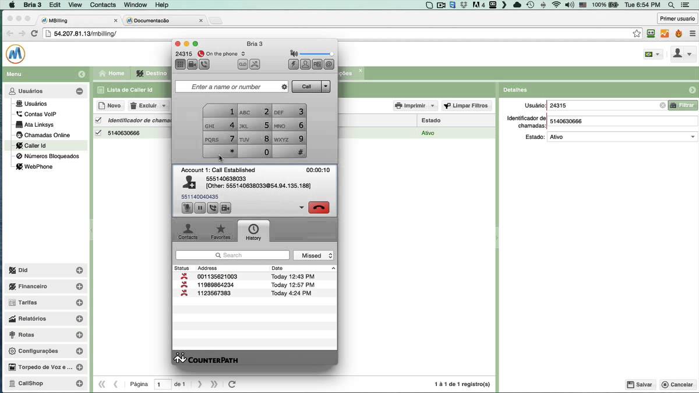The image size is (699, 393).
Task: Open the Excluir dropdown arrow
Action: click(164, 106)
